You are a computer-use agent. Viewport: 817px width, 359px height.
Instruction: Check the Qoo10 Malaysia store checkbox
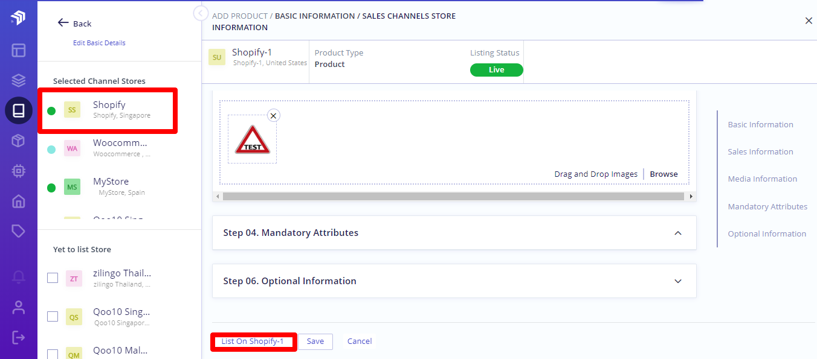click(x=53, y=354)
